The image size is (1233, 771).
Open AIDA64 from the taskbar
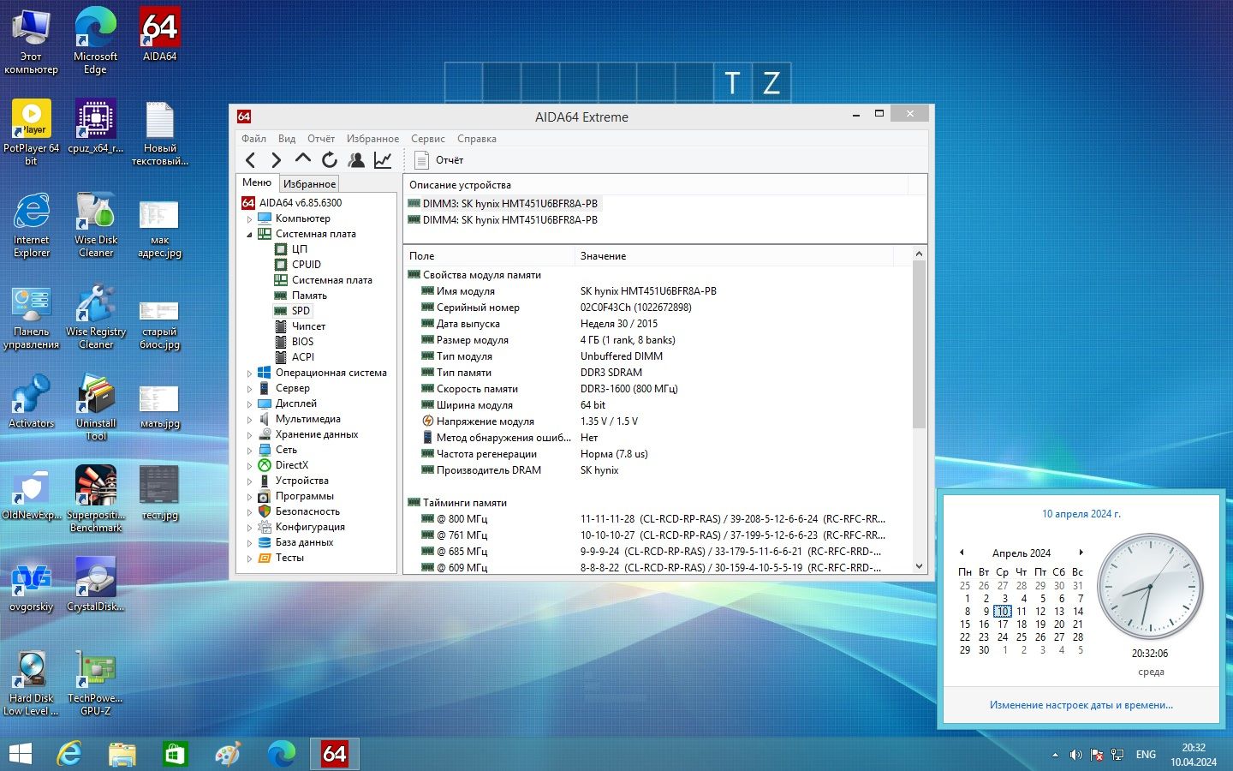point(333,754)
